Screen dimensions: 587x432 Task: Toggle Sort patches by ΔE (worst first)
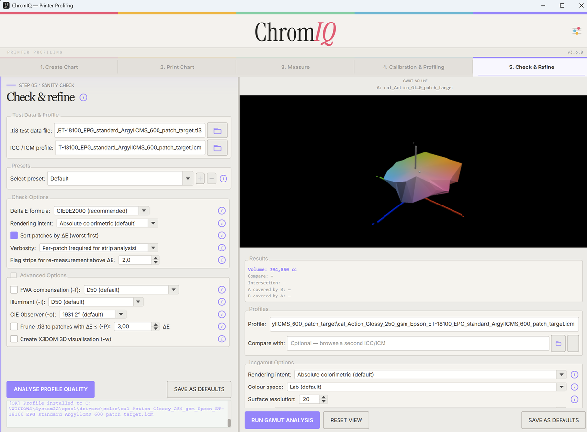pyautogui.click(x=14, y=235)
